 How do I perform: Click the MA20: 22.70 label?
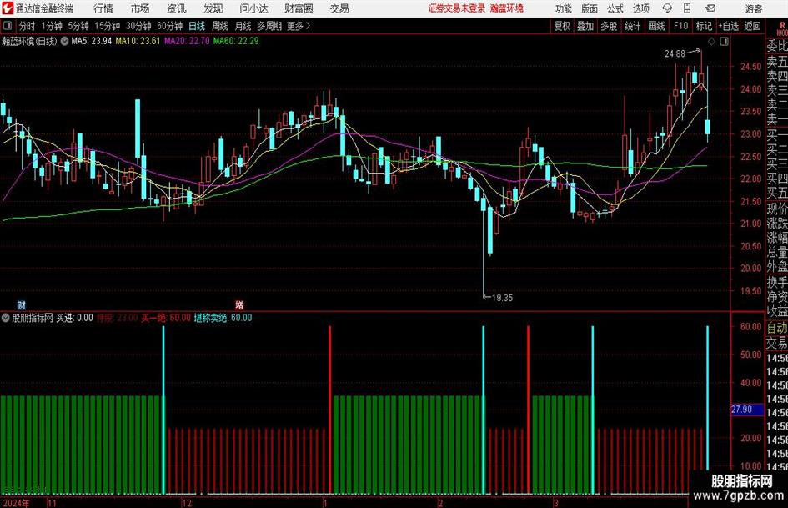187,41
